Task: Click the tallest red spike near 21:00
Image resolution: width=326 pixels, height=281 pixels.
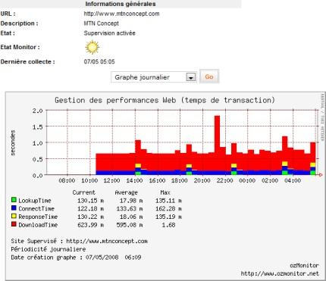Action: pyautogui.click(x=217, y=145)
